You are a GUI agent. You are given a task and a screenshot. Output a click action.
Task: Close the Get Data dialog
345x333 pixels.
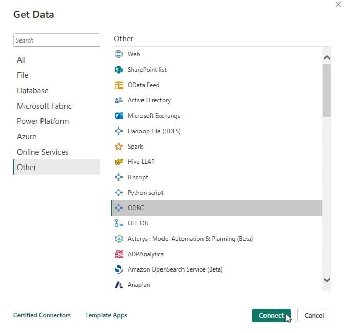338,4
